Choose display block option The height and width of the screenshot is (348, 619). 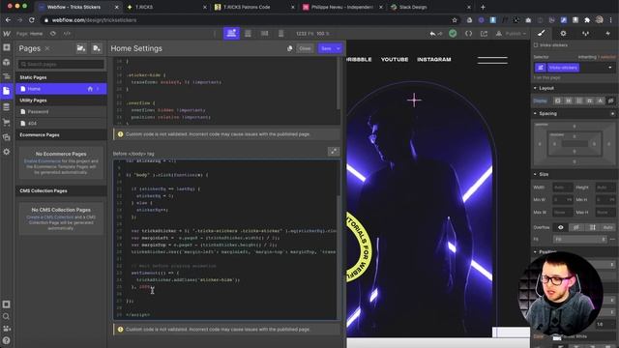click(x=558, y=101)
